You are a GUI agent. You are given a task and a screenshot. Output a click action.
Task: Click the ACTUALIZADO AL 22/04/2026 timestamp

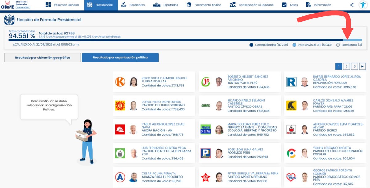[46, 45]
